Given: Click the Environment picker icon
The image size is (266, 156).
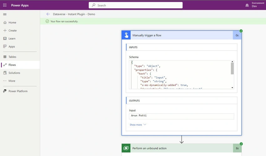Looking at the screenshot, I should 247,5.
